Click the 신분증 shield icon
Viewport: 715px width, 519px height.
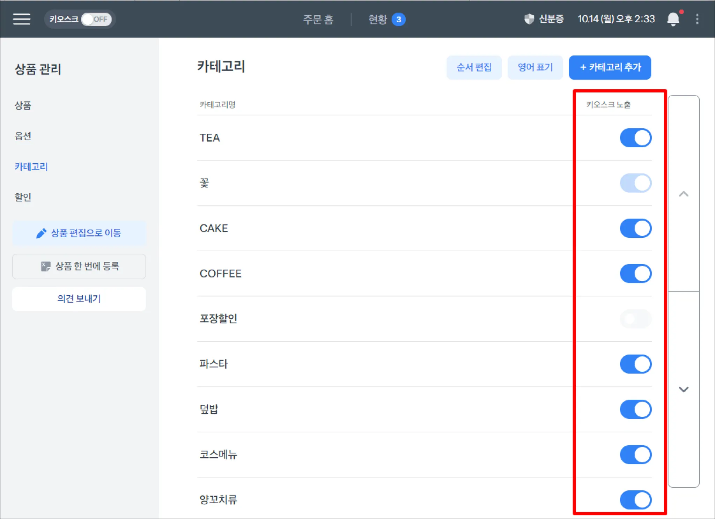point(529,19)
